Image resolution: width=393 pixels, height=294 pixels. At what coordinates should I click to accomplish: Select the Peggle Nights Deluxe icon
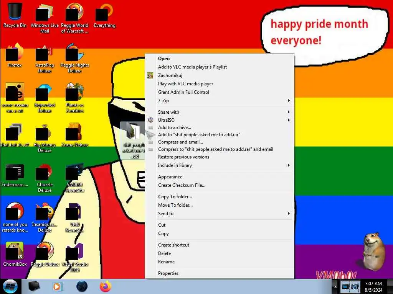tap(74, 57)
